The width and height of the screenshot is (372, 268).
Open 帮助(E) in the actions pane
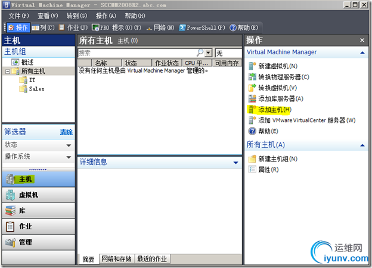tap(263, 131)
